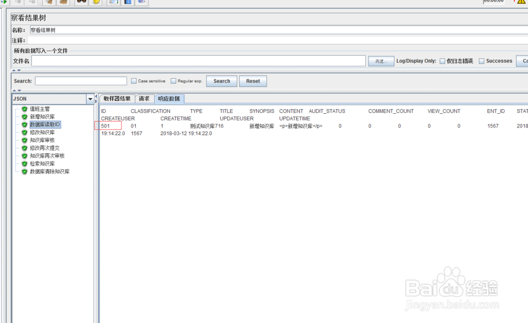
Task: Click the timestamp 2018-03-12 19:14:22.0
Action: tap(186, 133)
